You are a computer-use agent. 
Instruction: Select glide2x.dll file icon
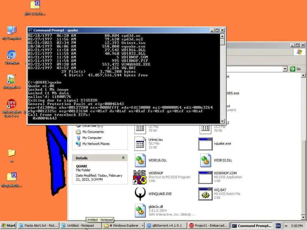click(140, 211)
